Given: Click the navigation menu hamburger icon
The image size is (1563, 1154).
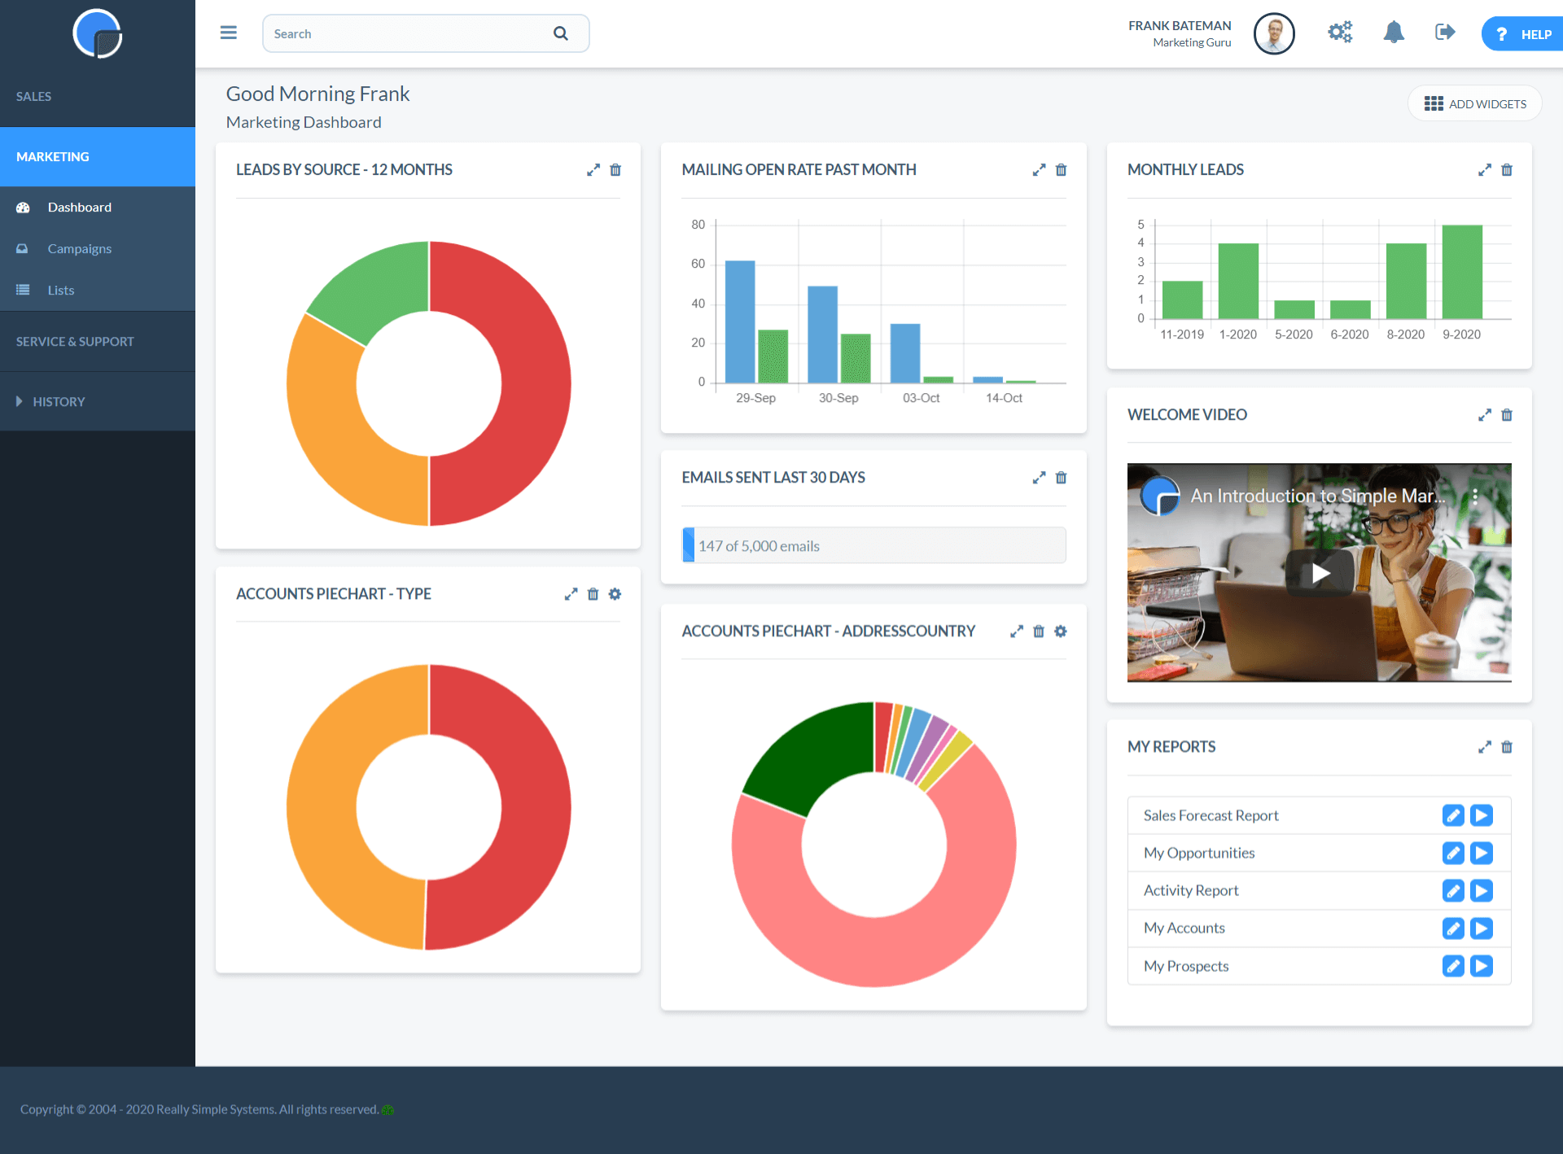Looking at the screenshot, I should click(228, 33).
